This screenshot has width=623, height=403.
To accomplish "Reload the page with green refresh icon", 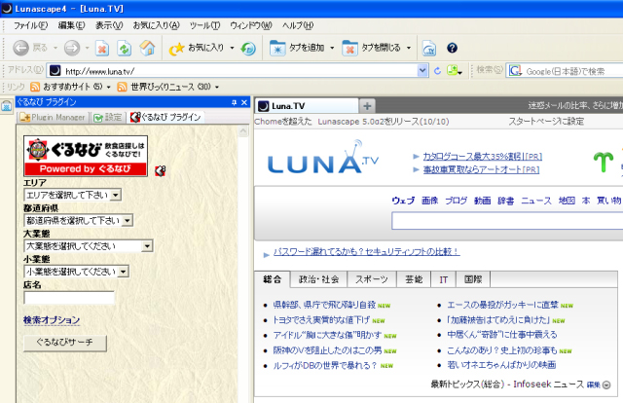I will pos(125,49).
